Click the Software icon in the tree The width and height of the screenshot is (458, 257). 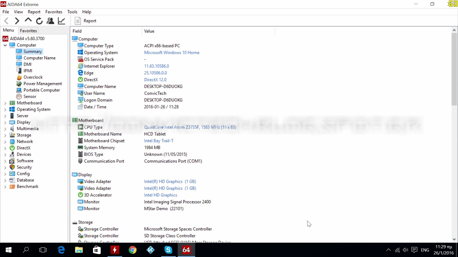pos(12,161)
